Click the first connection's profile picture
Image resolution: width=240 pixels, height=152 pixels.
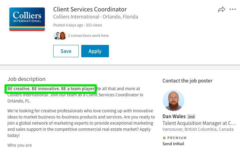57,36
